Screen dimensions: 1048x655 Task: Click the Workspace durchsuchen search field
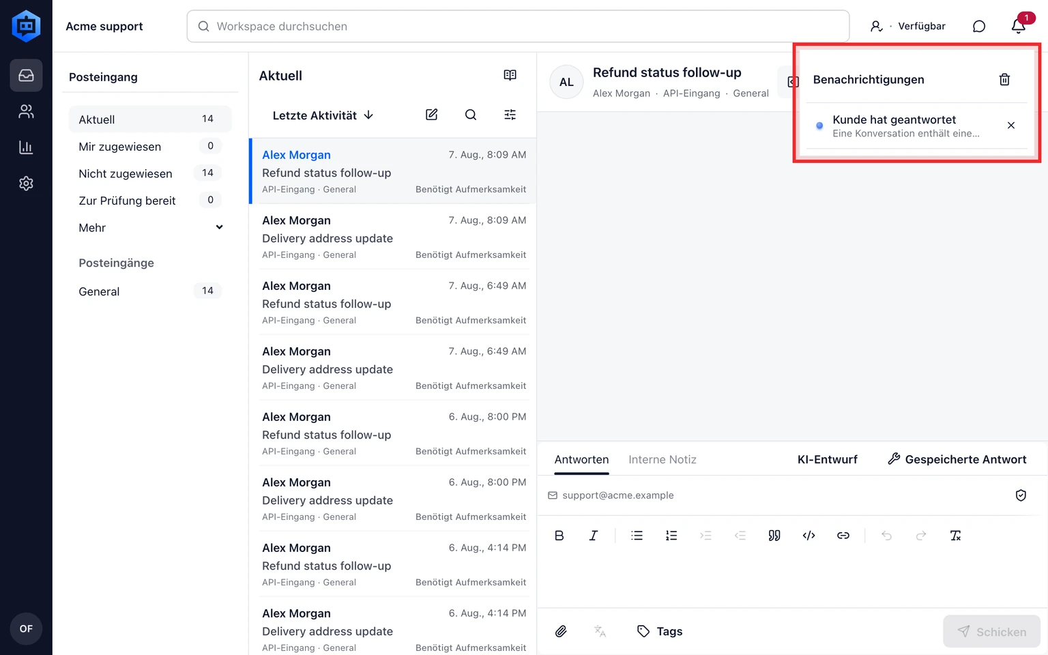pos(518,26)
